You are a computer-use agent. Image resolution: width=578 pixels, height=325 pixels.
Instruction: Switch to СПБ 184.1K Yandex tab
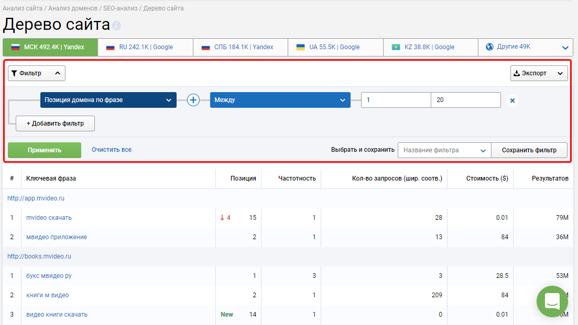(241, 47)
